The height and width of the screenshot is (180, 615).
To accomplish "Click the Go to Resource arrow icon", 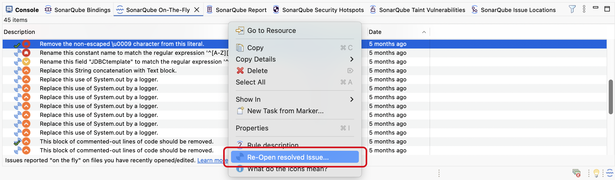I will tap(240, 31).
